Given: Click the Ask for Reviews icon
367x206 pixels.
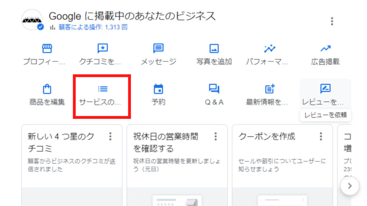Looking at the screenshot, I should pos(325,89).
